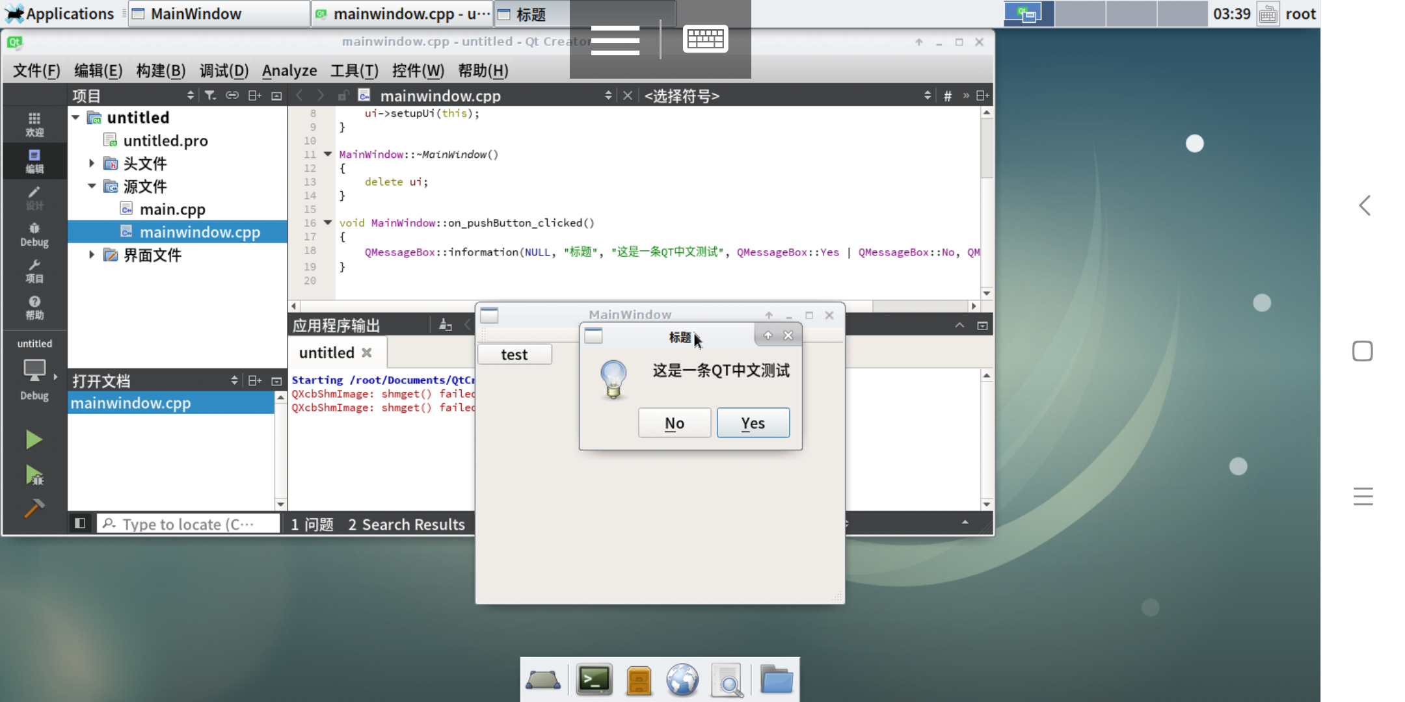This screenshot has height=702, width=1405.
Task: Select untitled.pro in project tree
Action: (x=165, y=140)
